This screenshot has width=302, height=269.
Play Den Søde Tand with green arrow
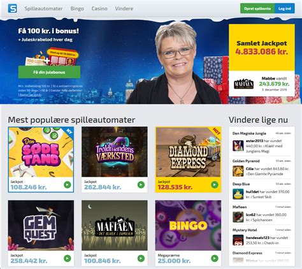tap(68, 185)
